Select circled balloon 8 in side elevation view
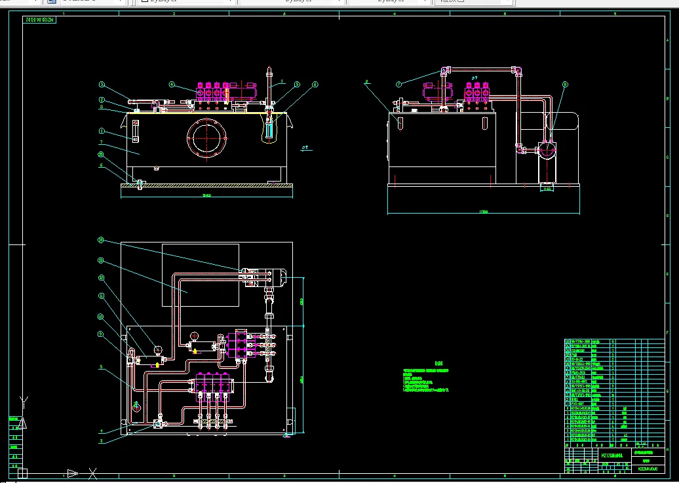 pyautogui.click(x=565, y=85)
